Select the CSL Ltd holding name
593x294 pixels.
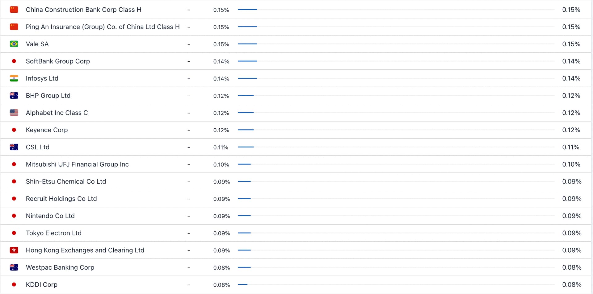[x=38, y=147]
